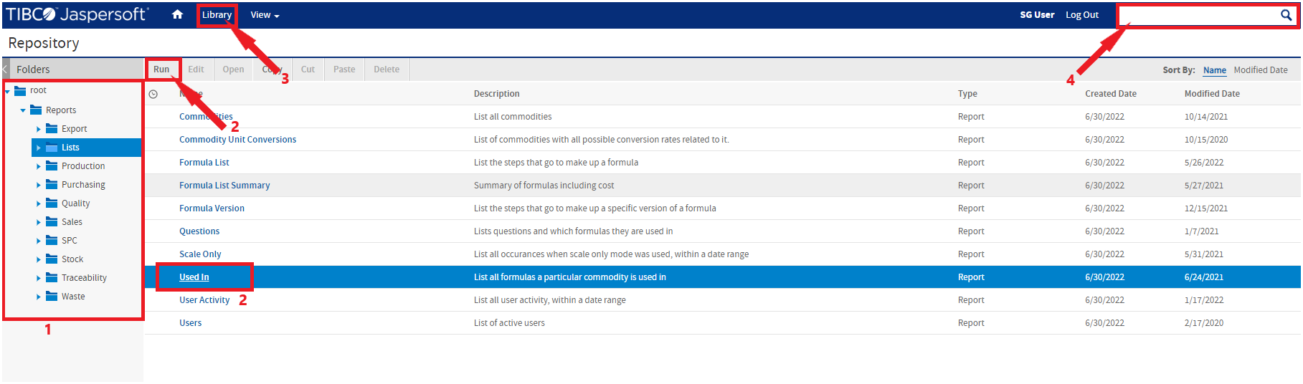
Task: Click the Quality folder icon
Action: 52,203
